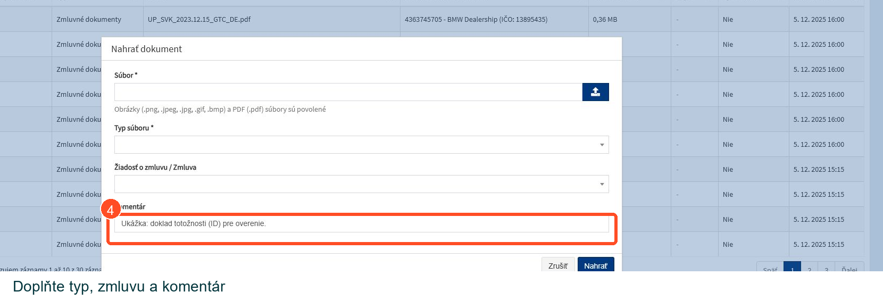The width and height of the screenshot is (883, 300).
Task: Click the Ďalej pagination button
Action: 849,267
